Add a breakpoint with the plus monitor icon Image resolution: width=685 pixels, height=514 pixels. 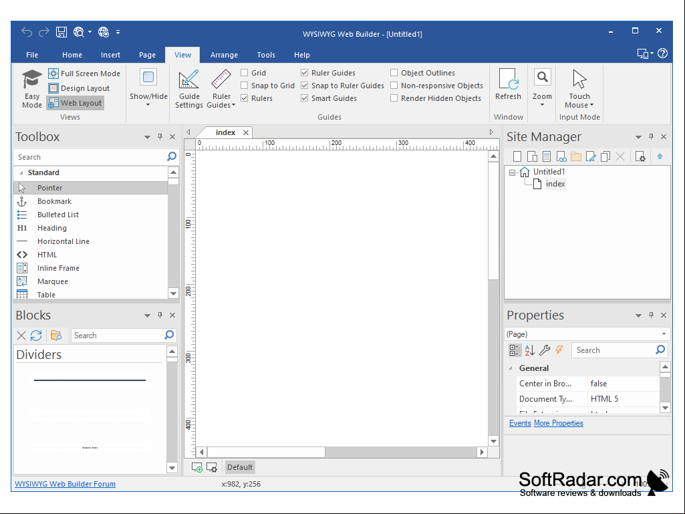pyautogui.click(x=196, y=467)
